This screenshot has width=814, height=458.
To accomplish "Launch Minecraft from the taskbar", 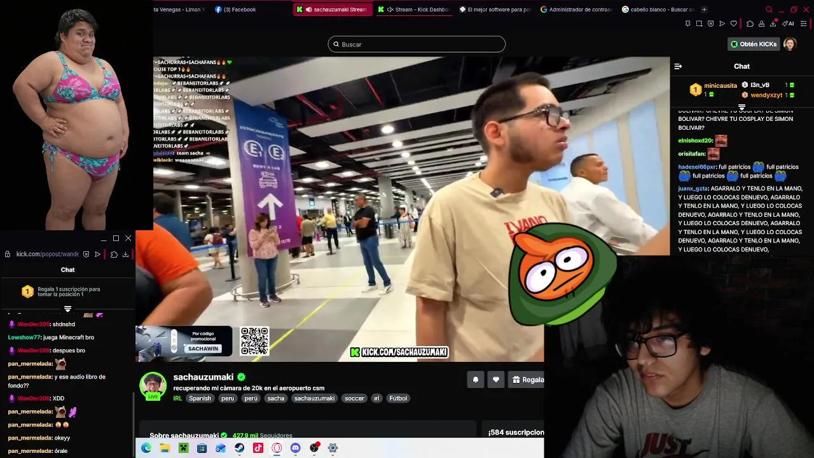I will click(183, 448).
